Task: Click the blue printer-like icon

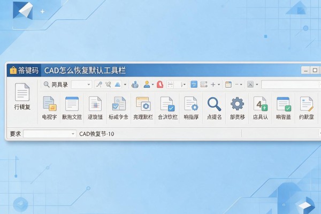Action: [x=135, y=85]
